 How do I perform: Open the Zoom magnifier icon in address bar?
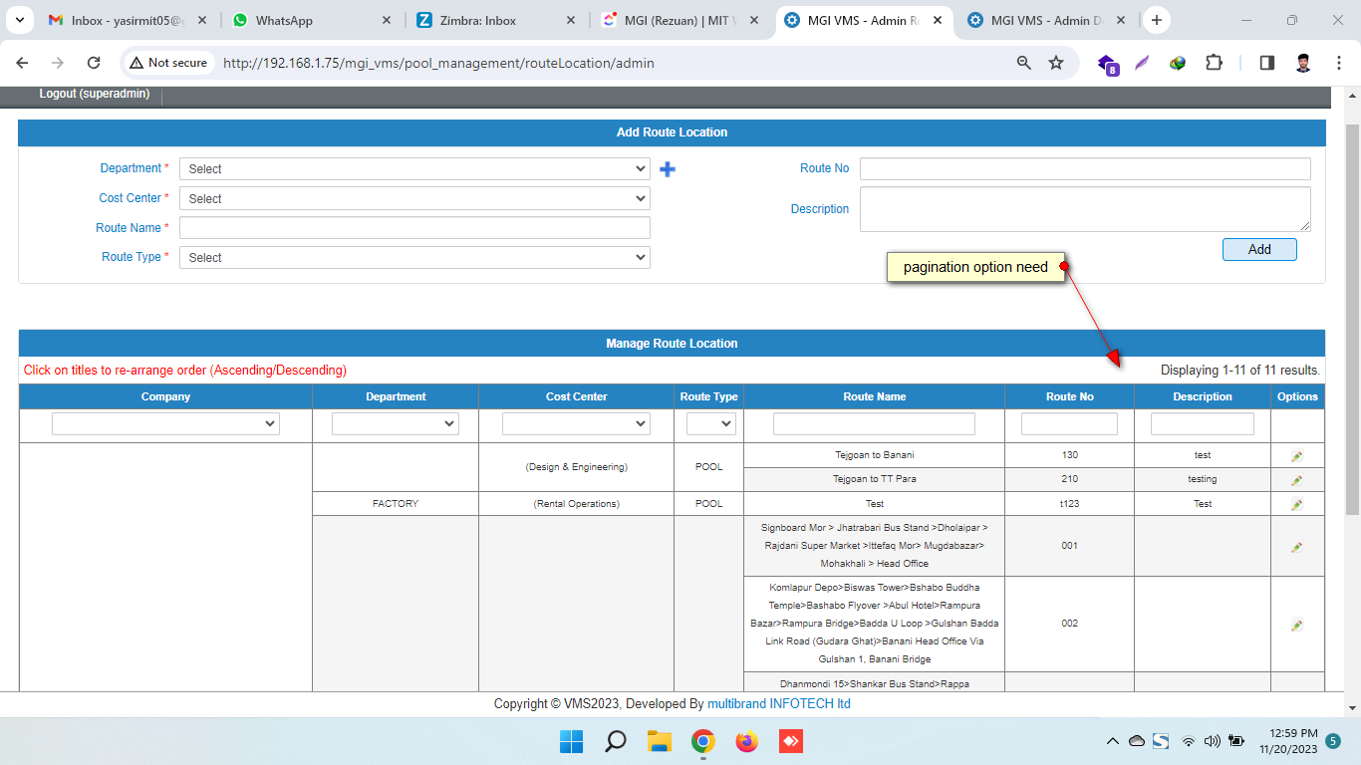1023,63
